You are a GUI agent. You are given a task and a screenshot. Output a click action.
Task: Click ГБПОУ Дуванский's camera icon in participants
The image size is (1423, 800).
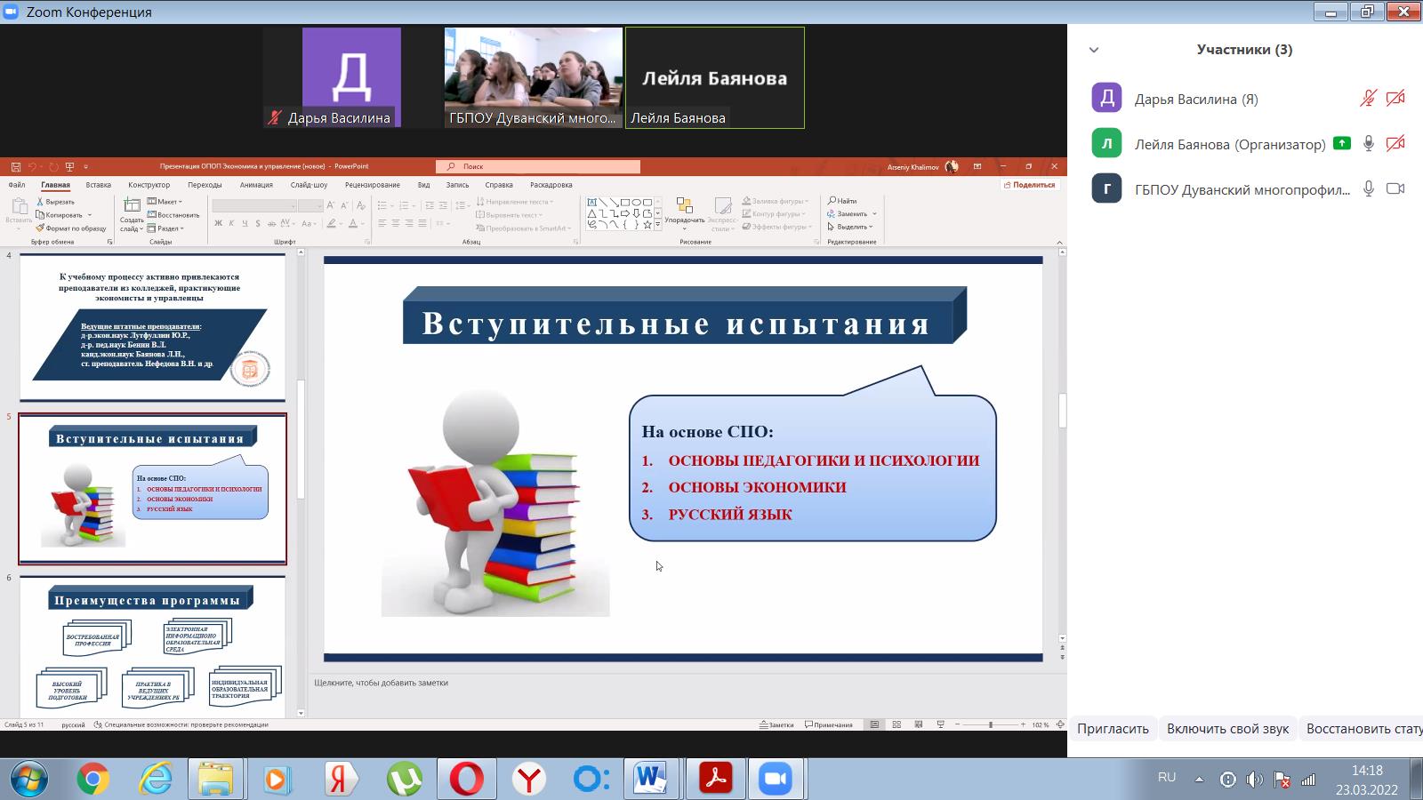pyautogui.click(x=1395, y=188)
